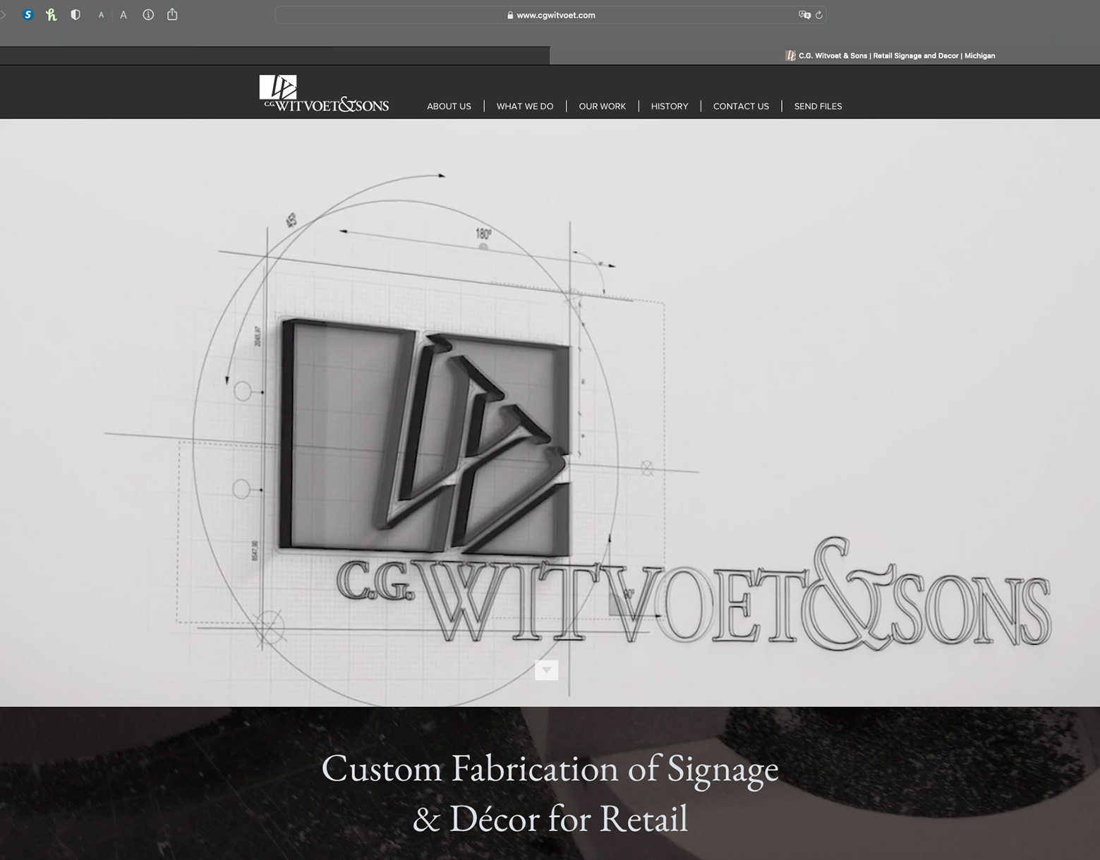Image resolution: width=1100 pixels, height=860 pixels.
Task: Select the blank inactive tab
Action: [274, 56]
